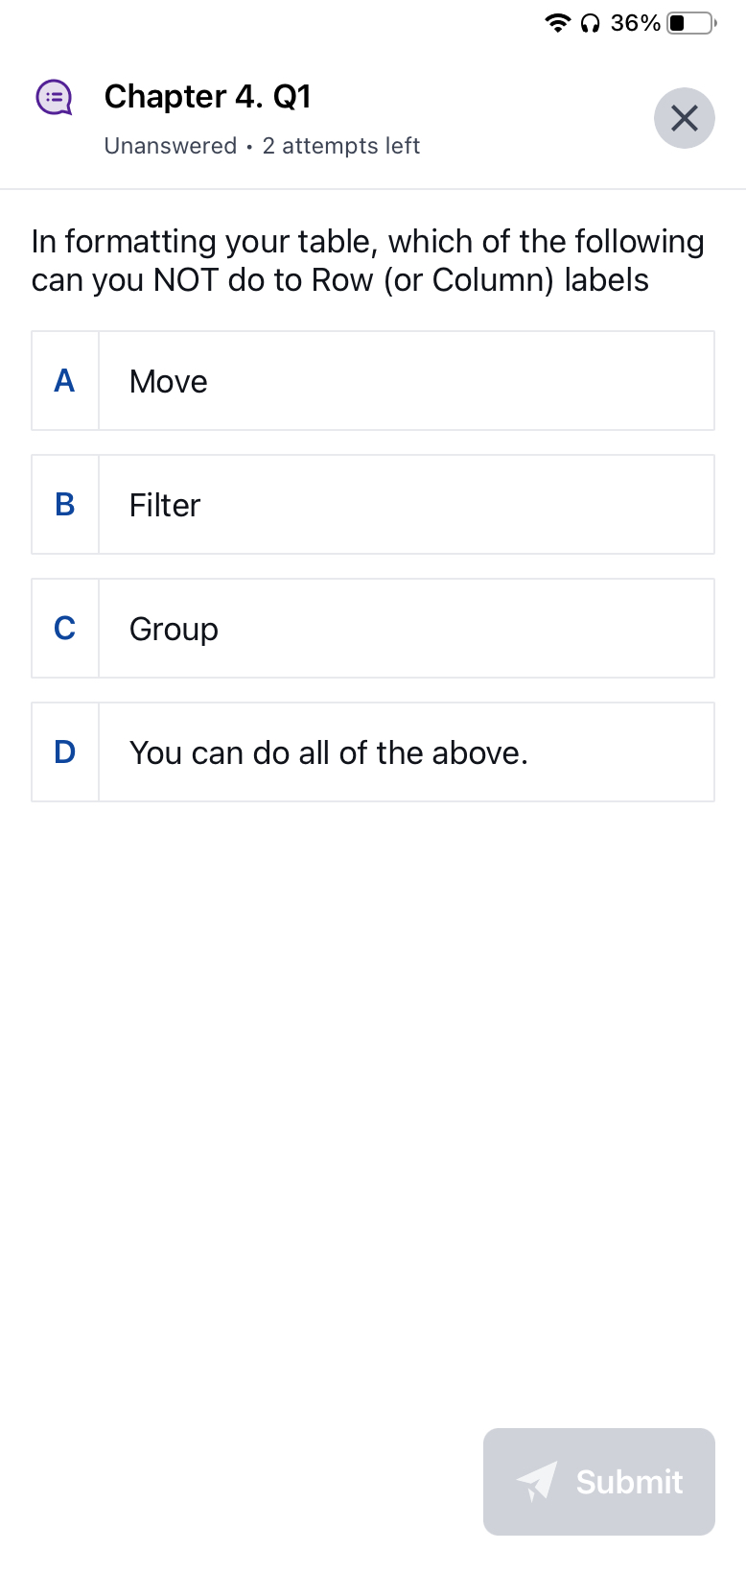Click the quiz bubble icon beside Chapter 4

(55, 96)
